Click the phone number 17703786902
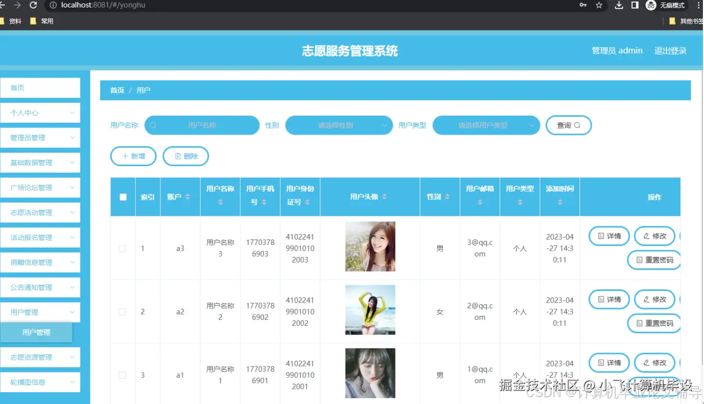Viewport: 704px width, 404px height. click(260, 311)
